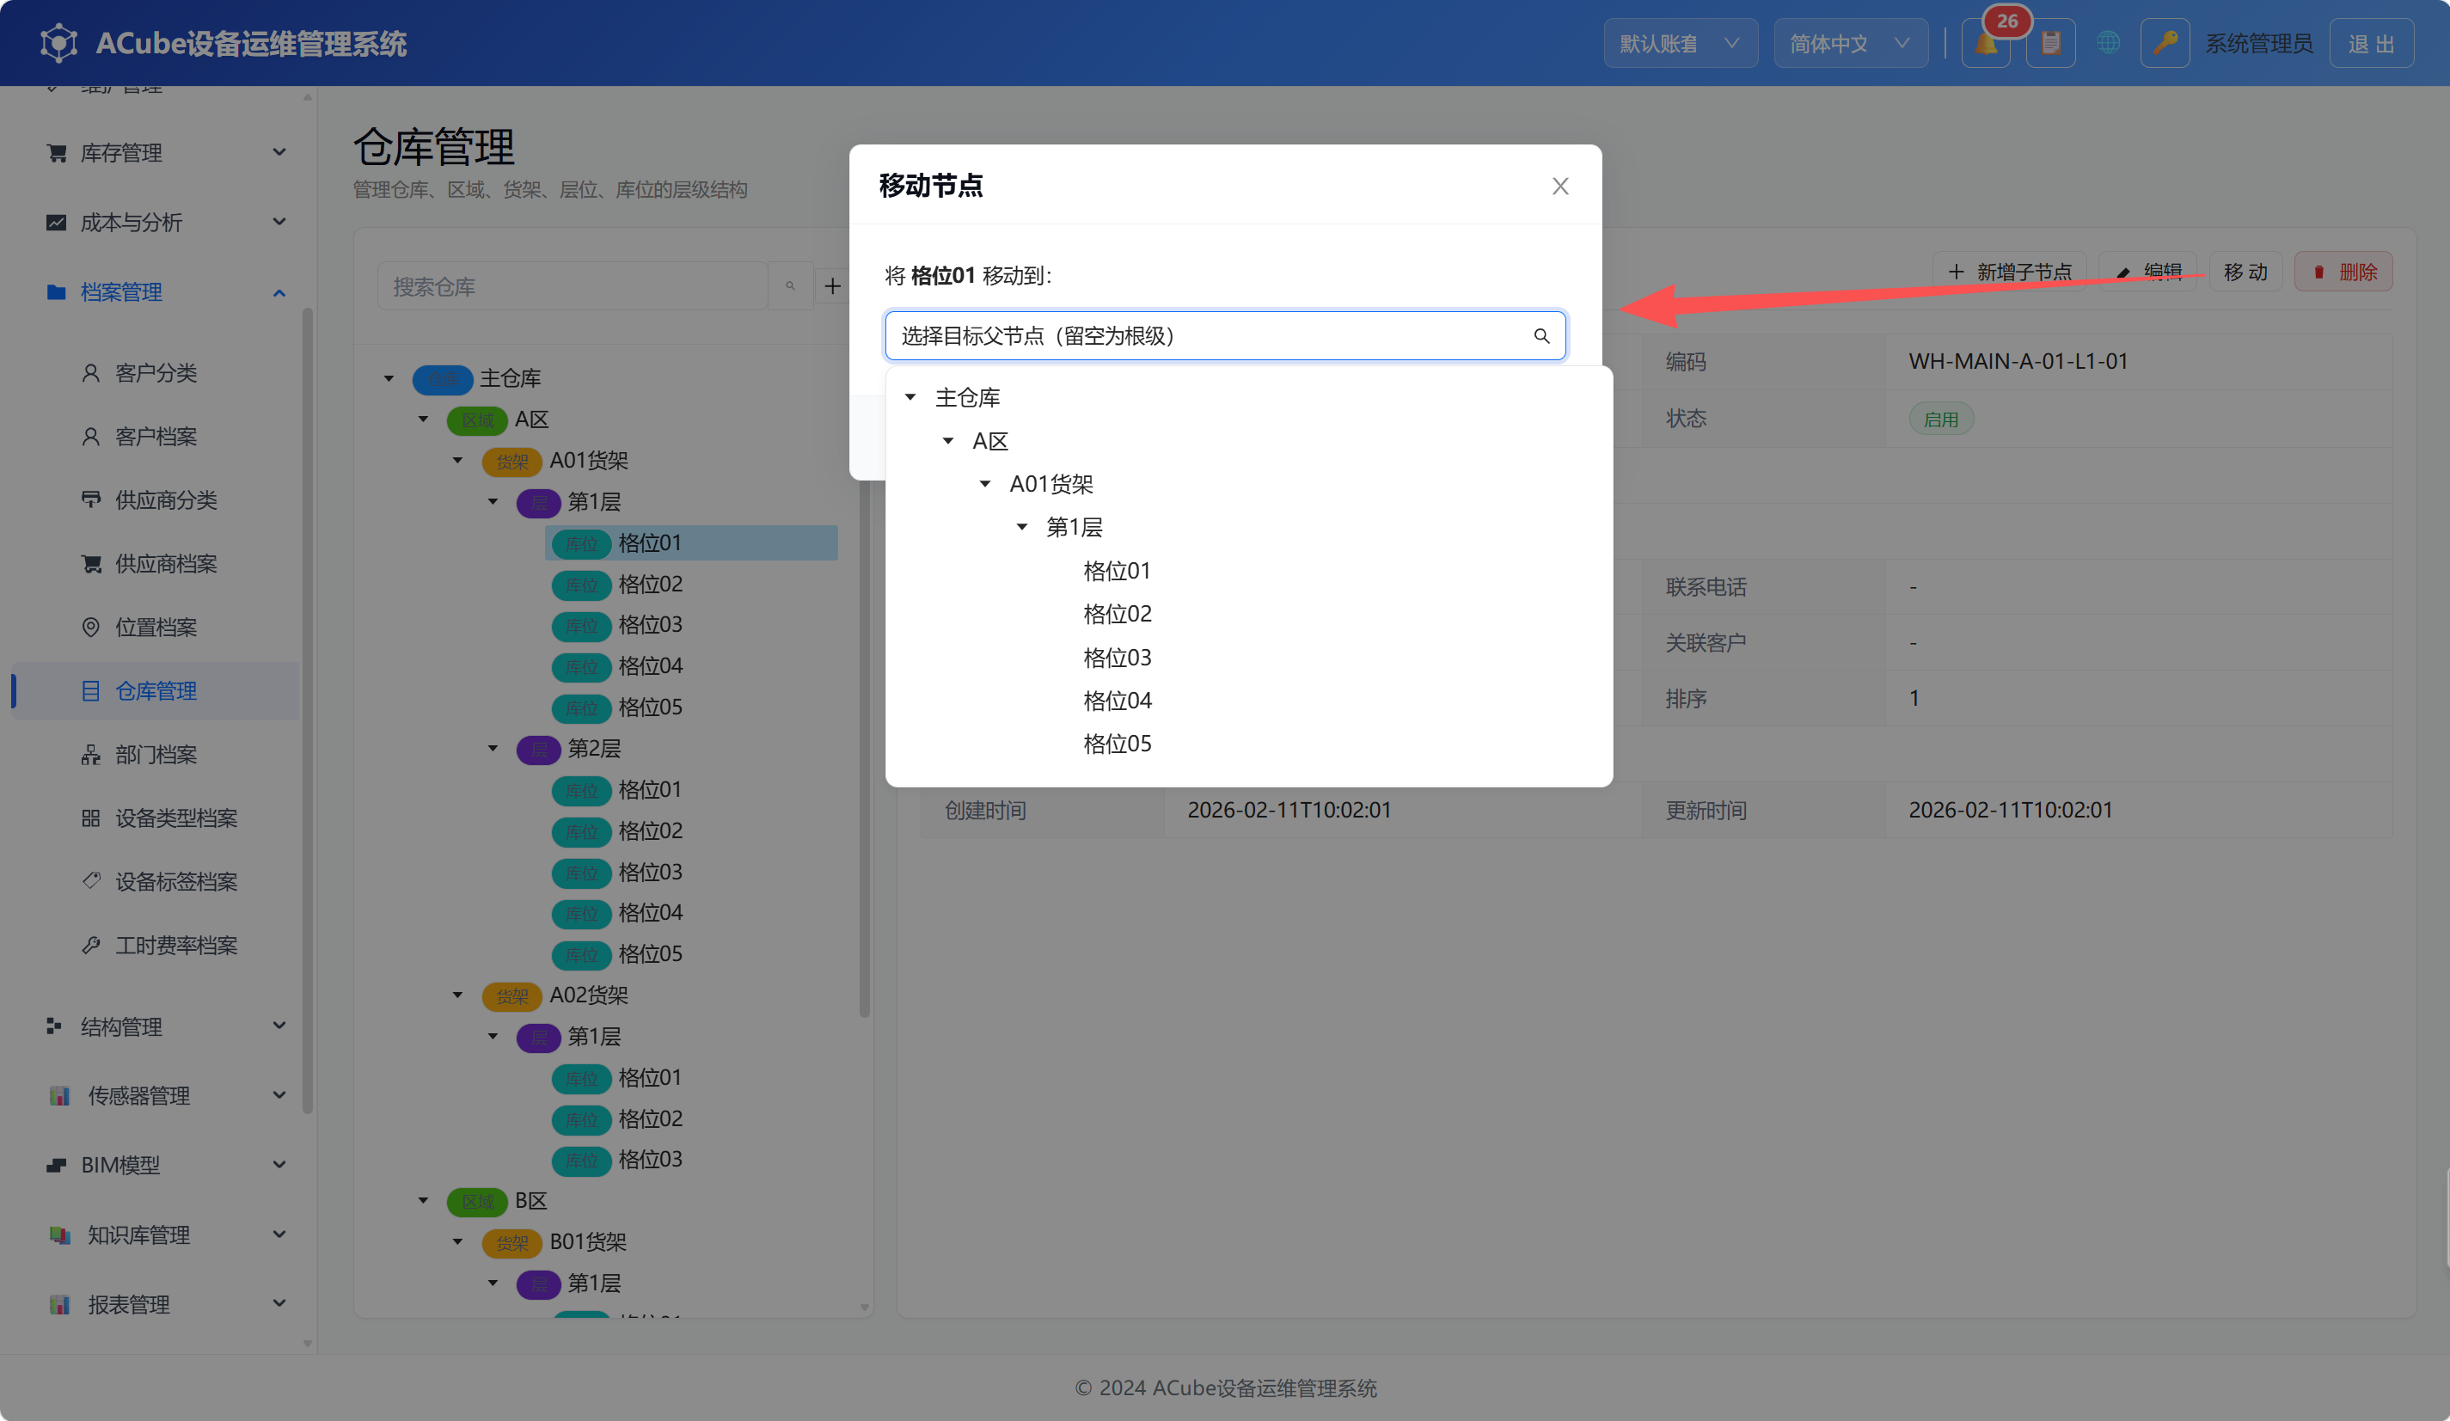Collapse 第1层 in the dropdown tree
Screen dimensions: 2450x1421
(x=1022, y=528)
